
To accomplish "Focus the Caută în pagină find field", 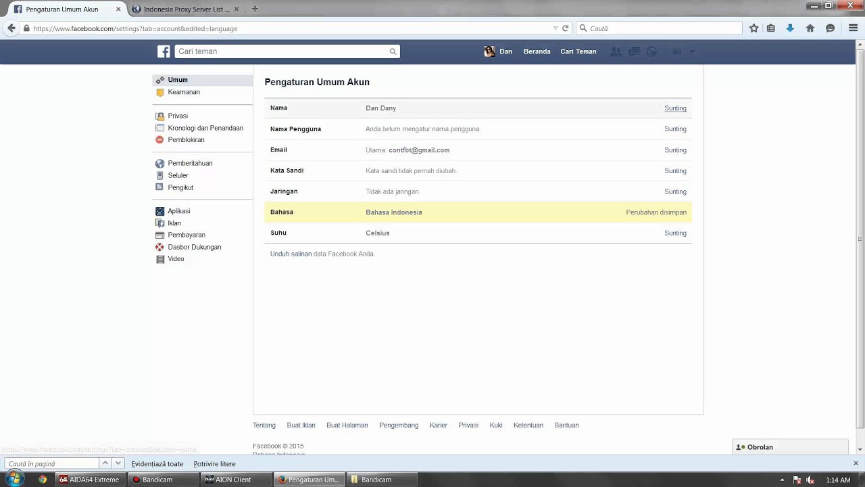I will [51, 463].
